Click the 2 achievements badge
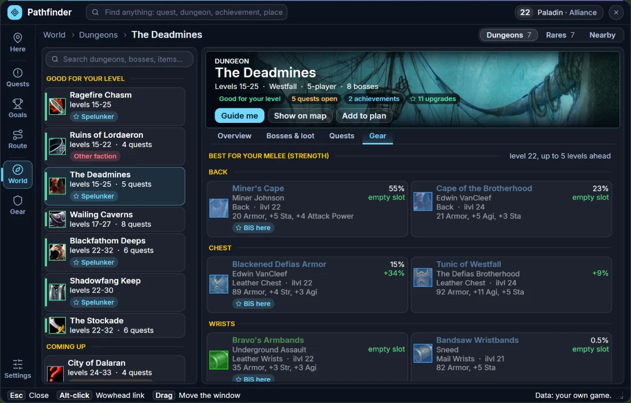 coord(374,99)
